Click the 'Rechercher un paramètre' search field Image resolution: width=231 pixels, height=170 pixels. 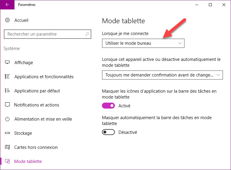(x=44, y=34)
